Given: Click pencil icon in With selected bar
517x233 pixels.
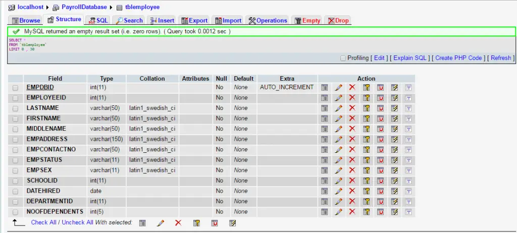Looking at the screenshot, I should click(x=161, y=223).
